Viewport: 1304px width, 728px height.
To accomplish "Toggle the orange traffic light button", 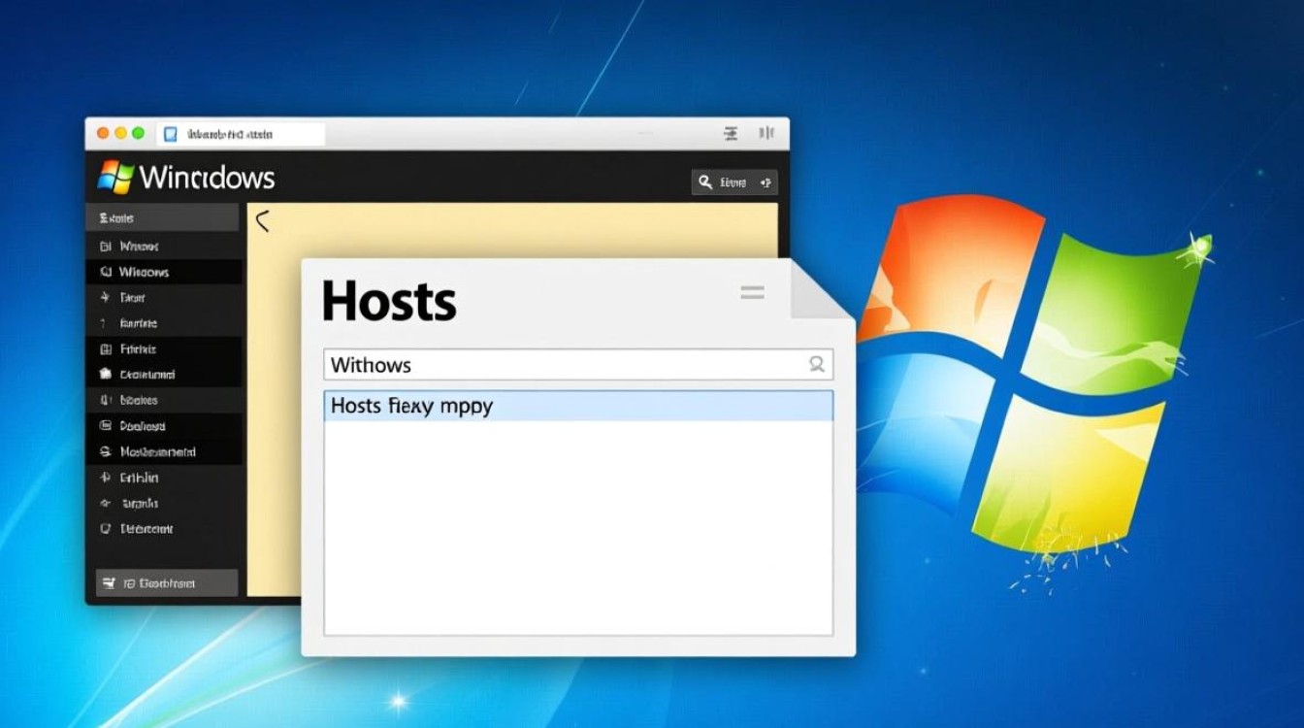I will (x=102, y=132).
